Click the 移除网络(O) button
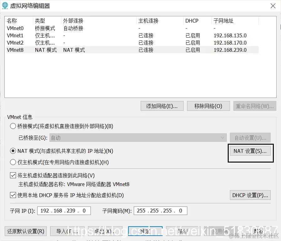This screenshot has width=281, height=241. click(x=208, y=106)
